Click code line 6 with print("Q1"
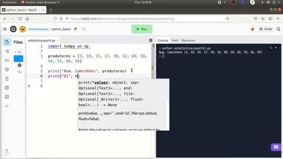This screenshot has width=283, height=159. tap(64, 76)
